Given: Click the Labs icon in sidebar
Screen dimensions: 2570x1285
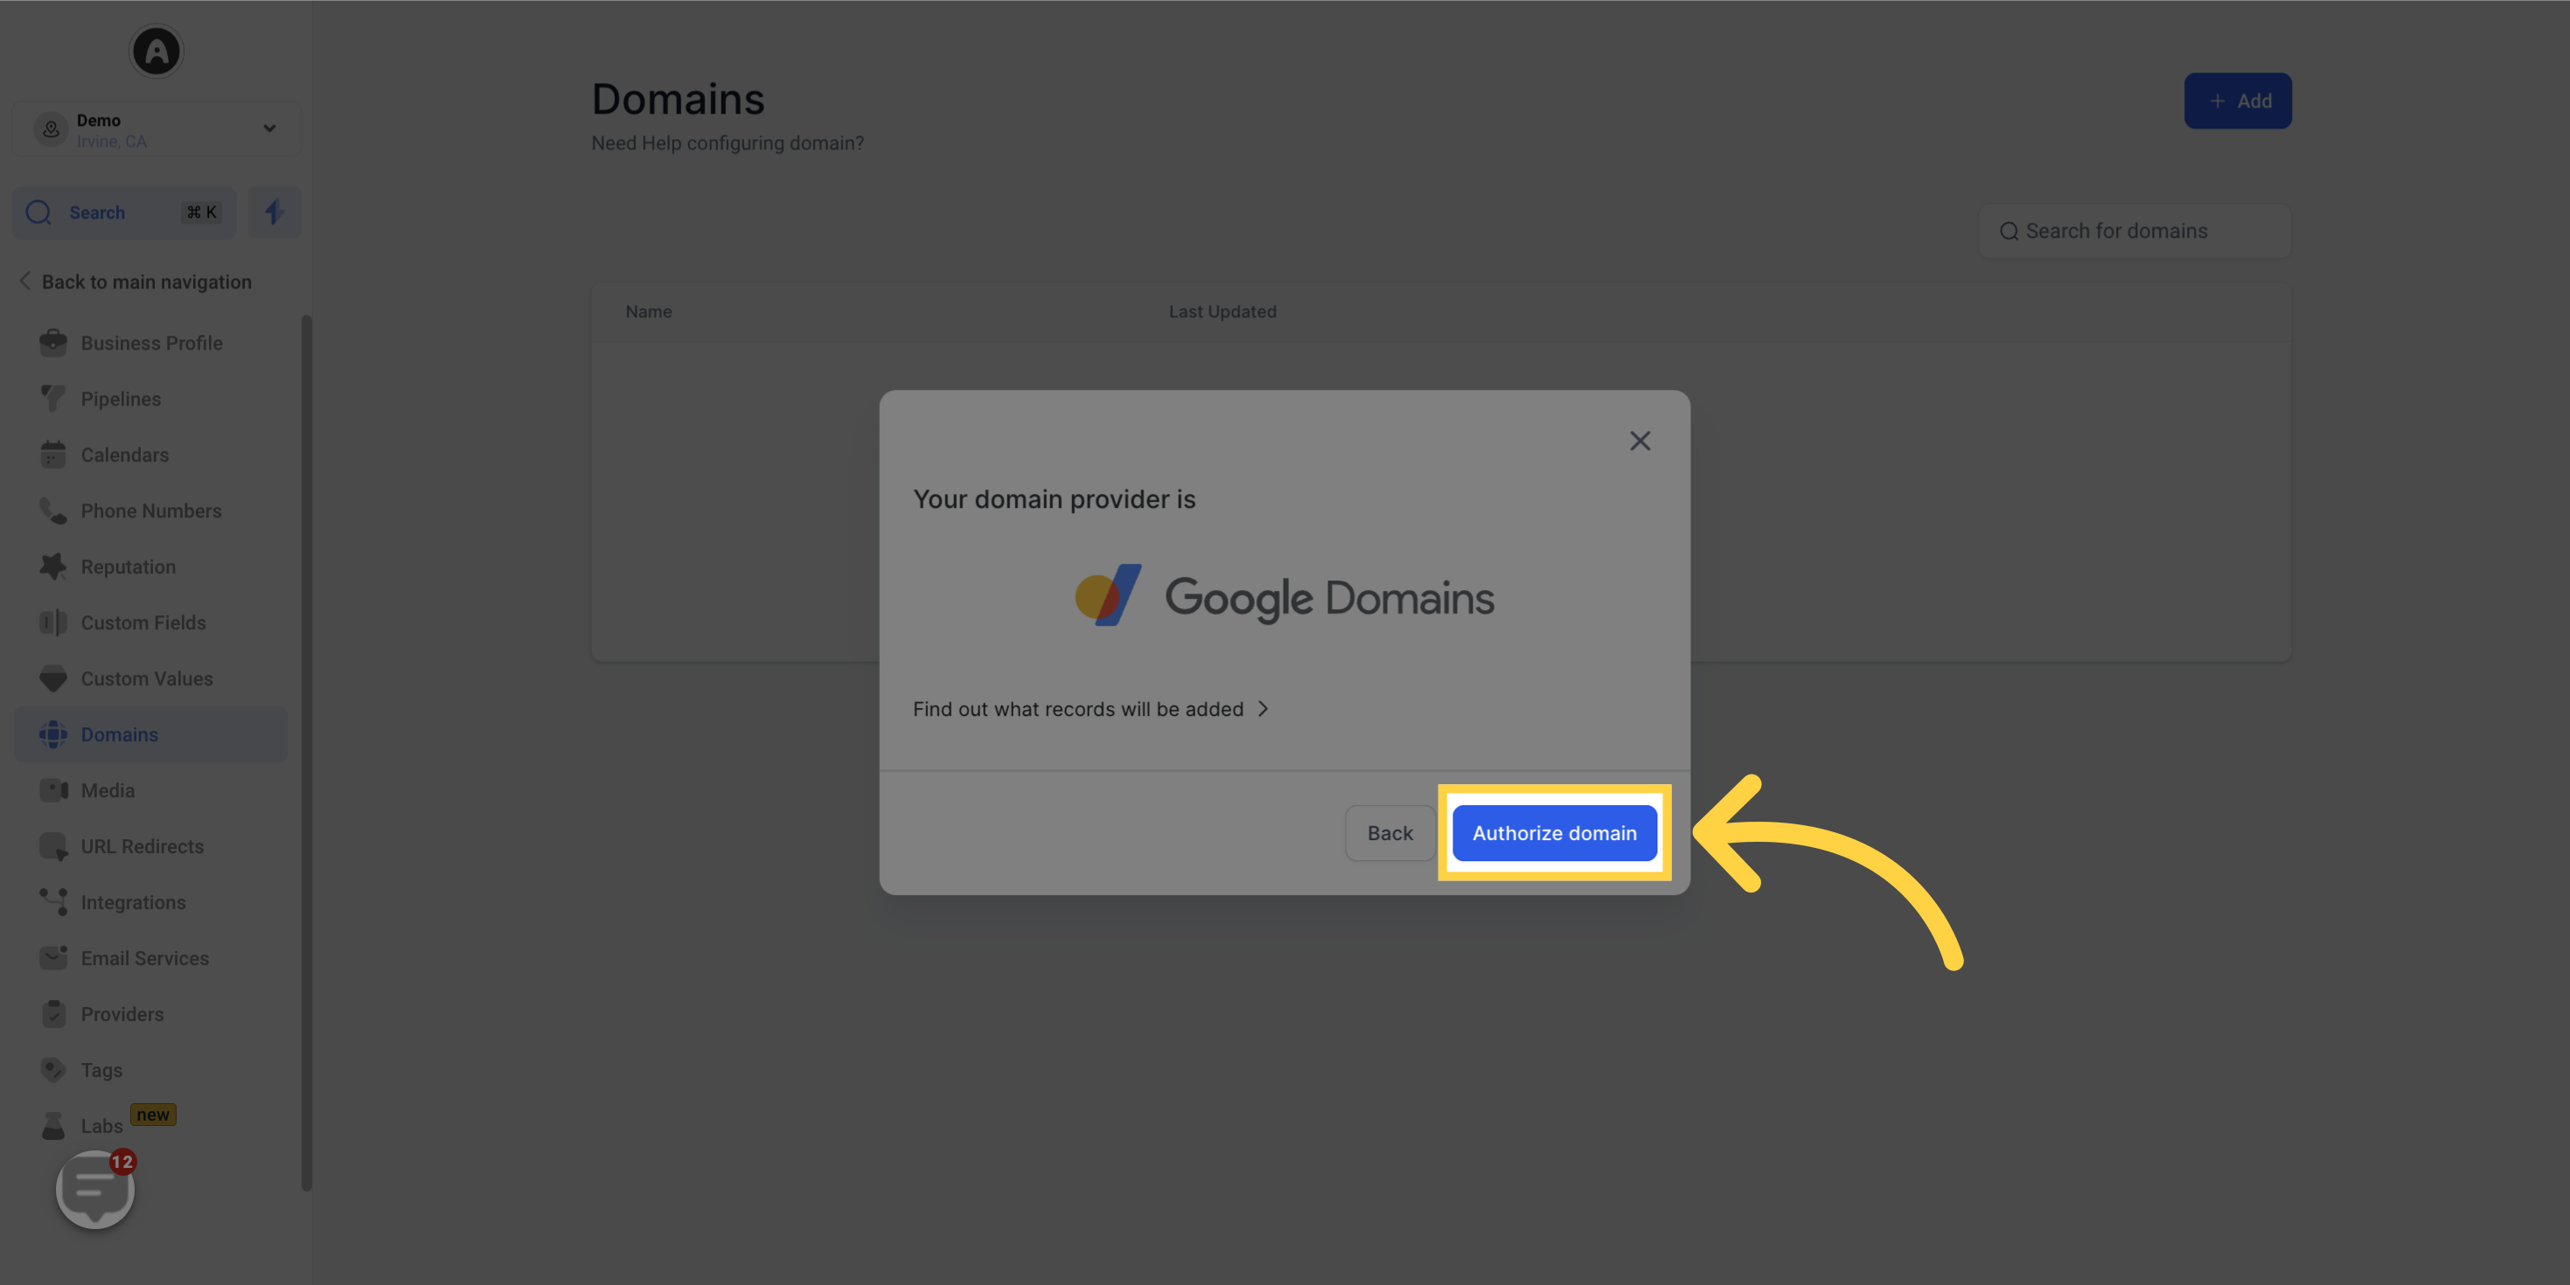Looking at the screenshot, I should coord(52,1126).
